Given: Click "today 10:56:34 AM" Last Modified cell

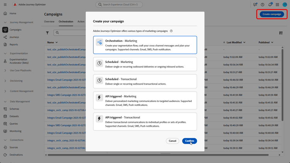Looking at the screenshot, I should 233,65.
